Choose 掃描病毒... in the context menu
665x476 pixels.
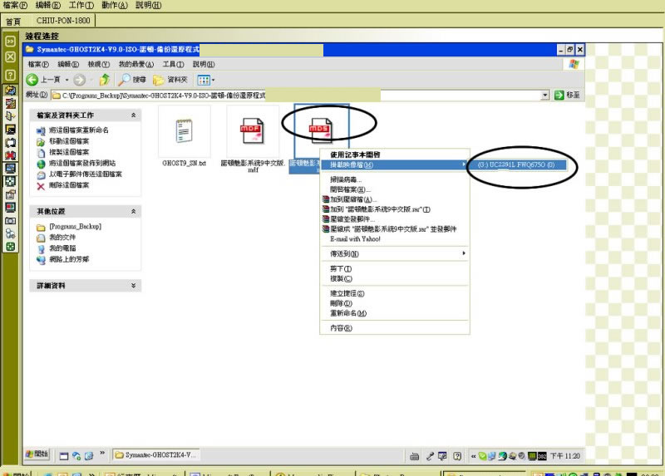coord(394,179)
